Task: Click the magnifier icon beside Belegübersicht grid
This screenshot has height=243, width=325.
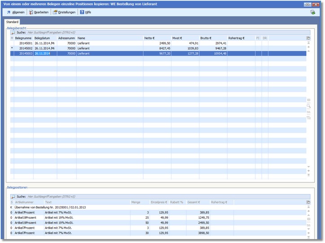Action: [x=308, y=106]
